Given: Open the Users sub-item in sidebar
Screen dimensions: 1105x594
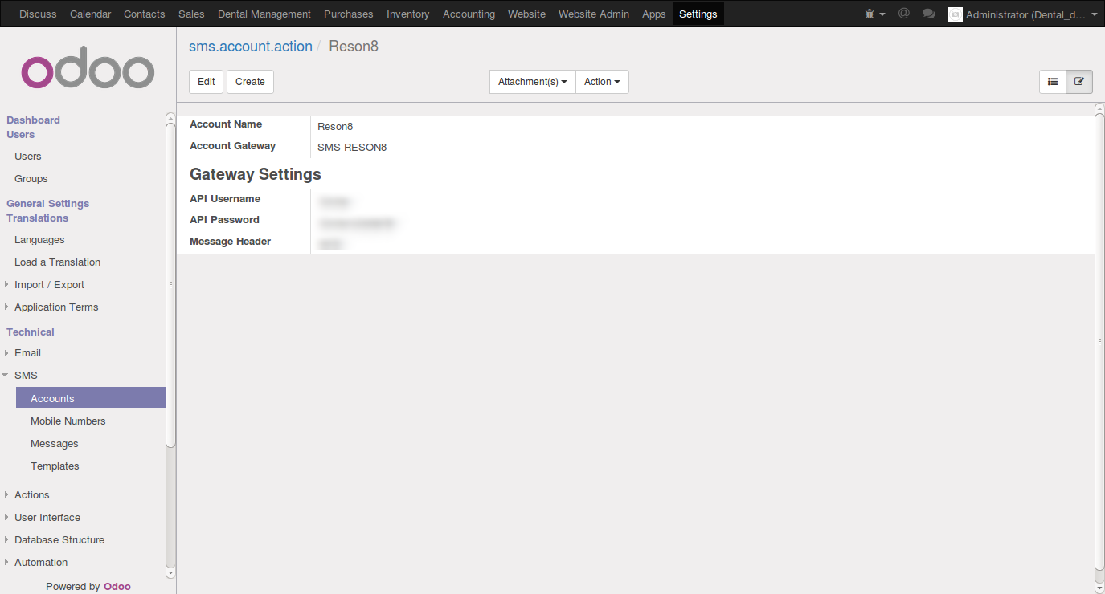Looking at the screenshot, I should pyautogui.click(x=28, y=157).
